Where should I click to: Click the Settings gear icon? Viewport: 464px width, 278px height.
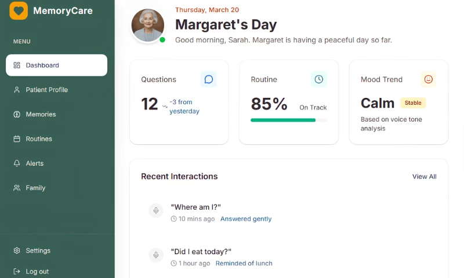17,251
